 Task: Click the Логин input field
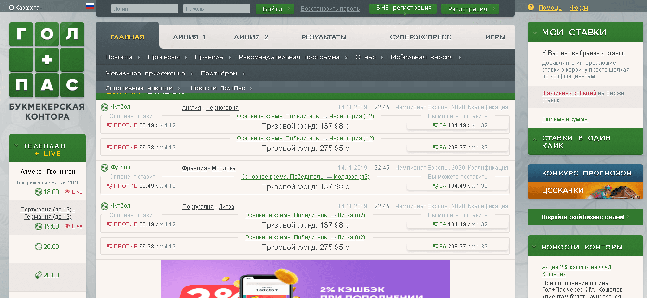point(144,9)
